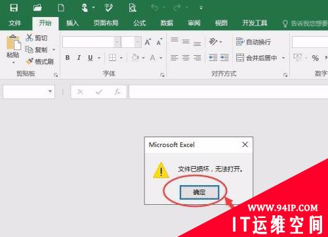Click the Enter checkmark in formula bar
The image size is (328, 237).
[x=99, y=92]
